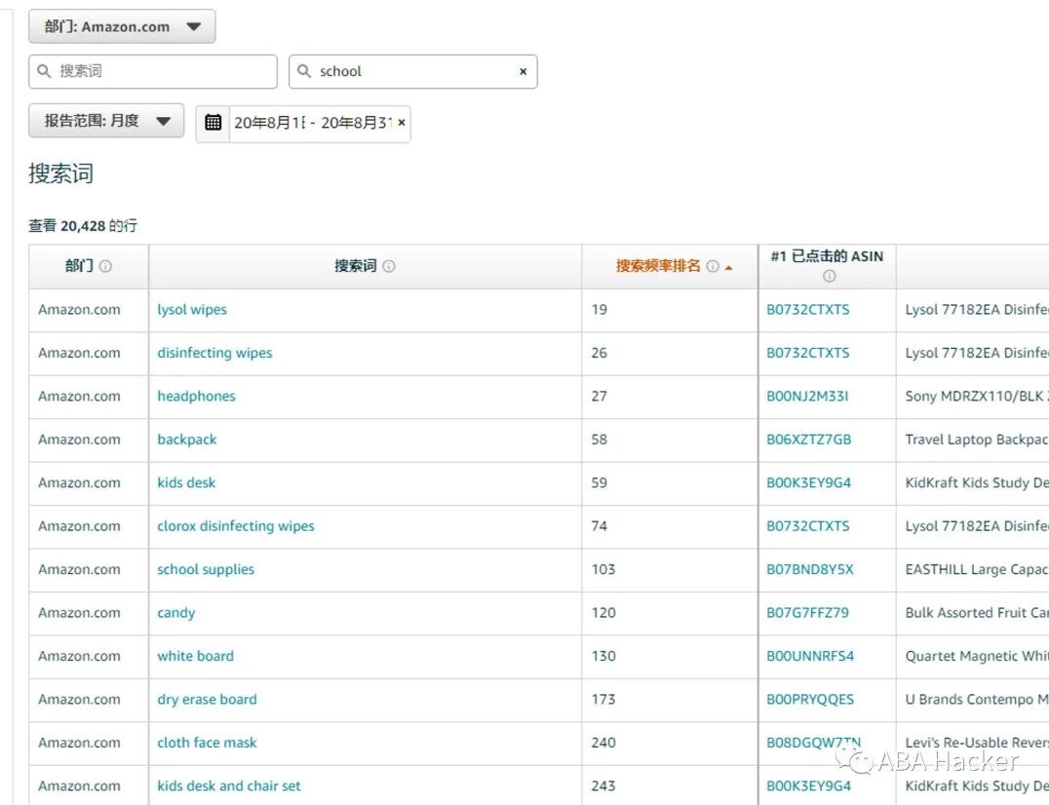Click info icon beside 搜索频率排名 header
This screenshot has width=1049, height=805.
pos(713,266)
